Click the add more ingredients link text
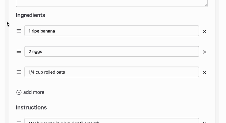The height and width of the screenshot is (123, 226). pyautogui.click(x=34, y=92)
